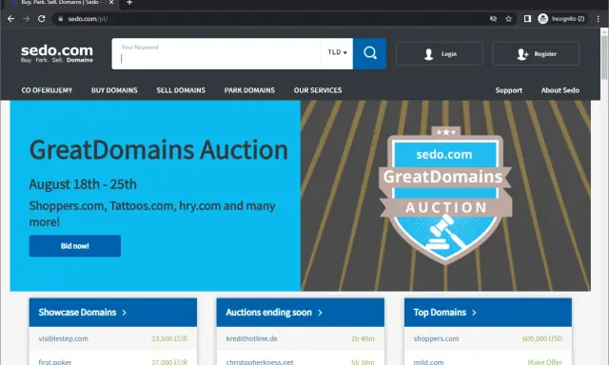609x365 pixels.
Task: Click the Login button
Action: [440, 53]
